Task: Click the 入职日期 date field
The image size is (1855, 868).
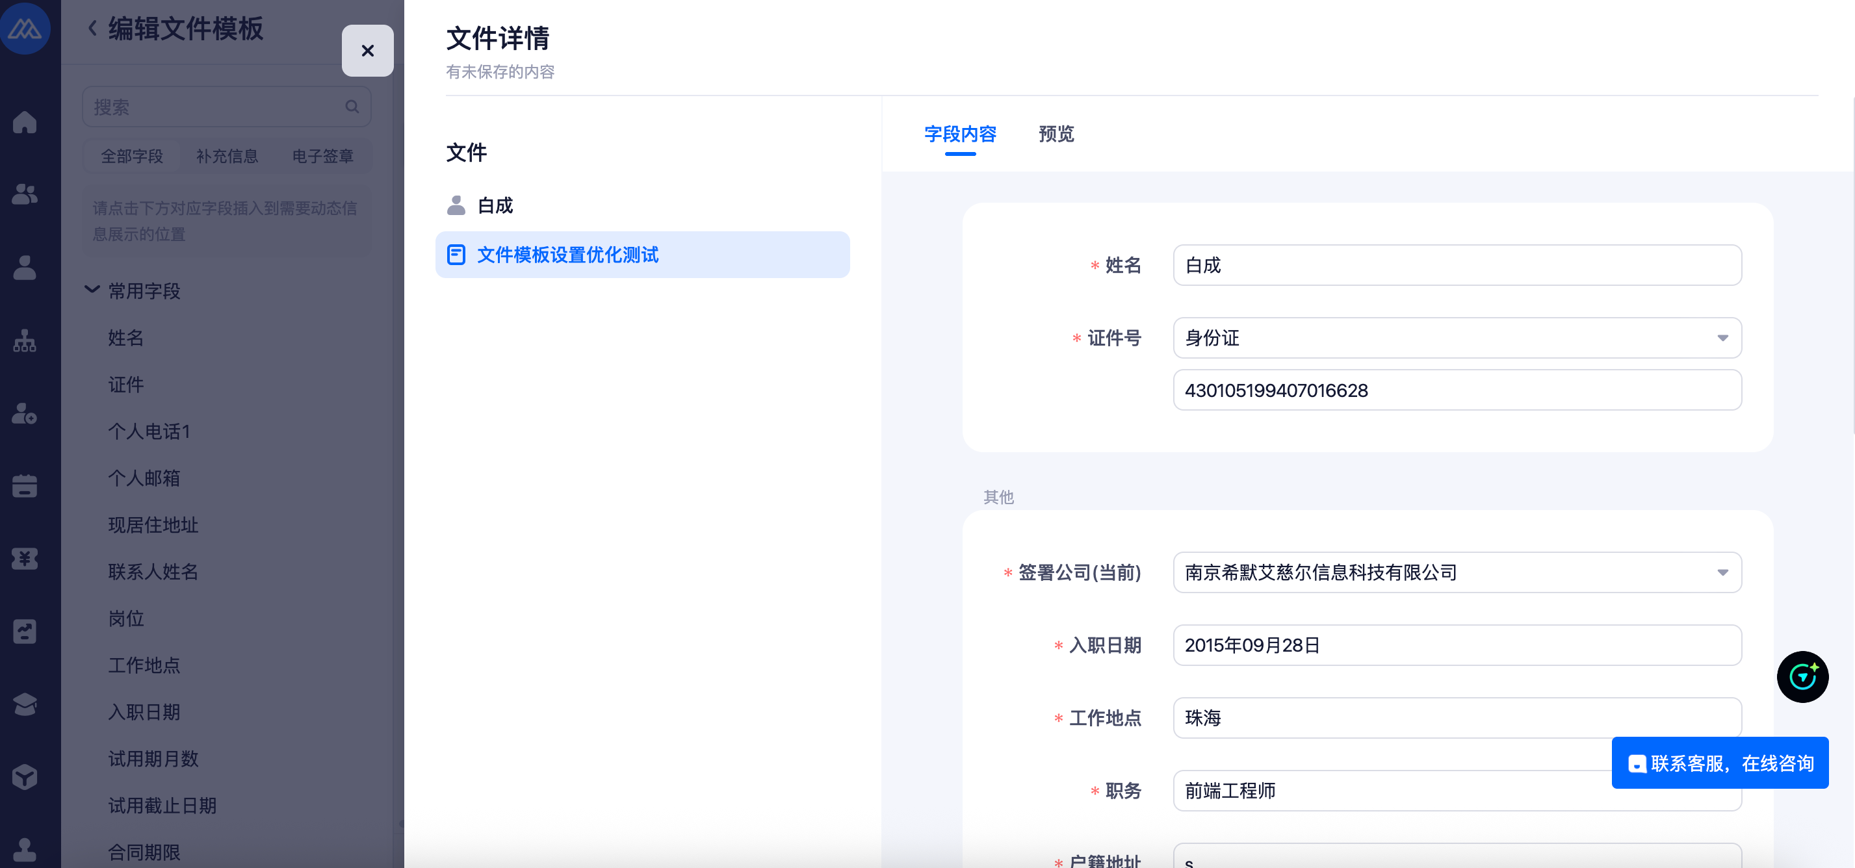Action: tap(1457, 645)
